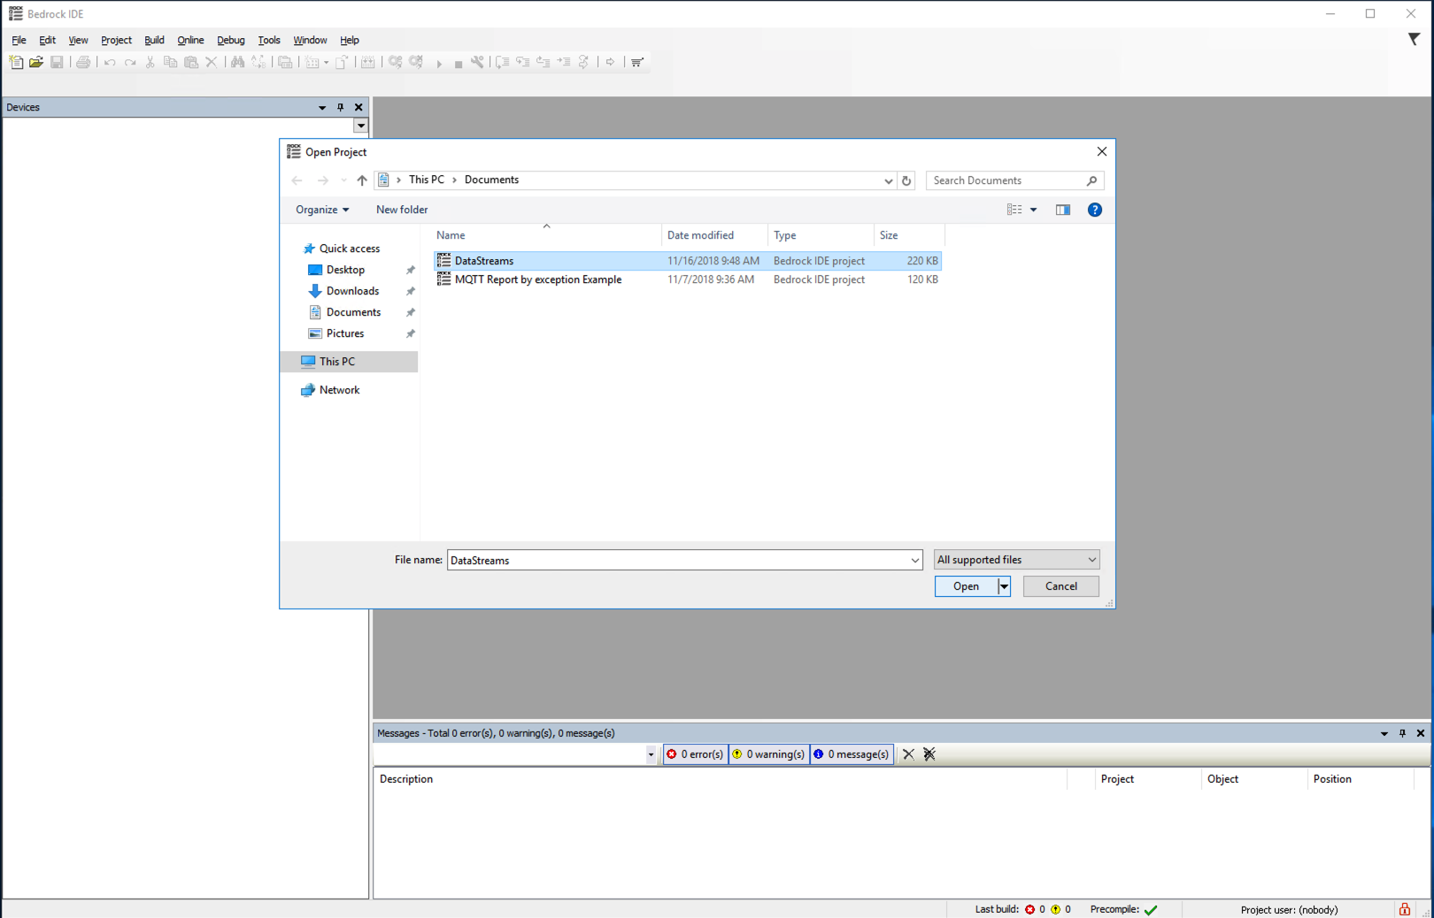Image resolution: width=1434 pixels, height=918 pixels.
Task: Toggle the 0 warning(s) filter button
Action: click(x=769, y=754)
